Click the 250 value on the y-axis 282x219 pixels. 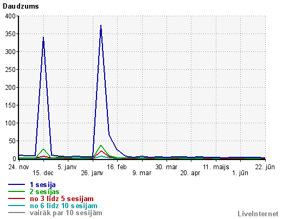10,70
